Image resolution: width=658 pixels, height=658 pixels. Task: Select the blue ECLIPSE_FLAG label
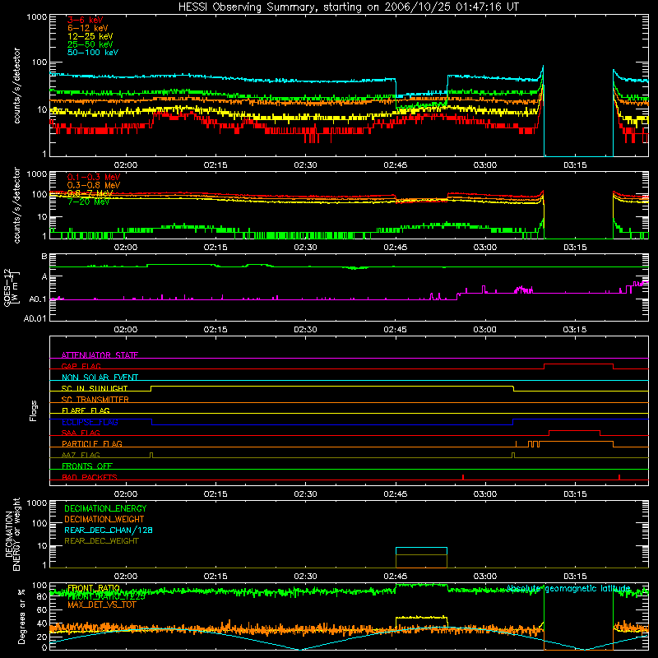90,422
